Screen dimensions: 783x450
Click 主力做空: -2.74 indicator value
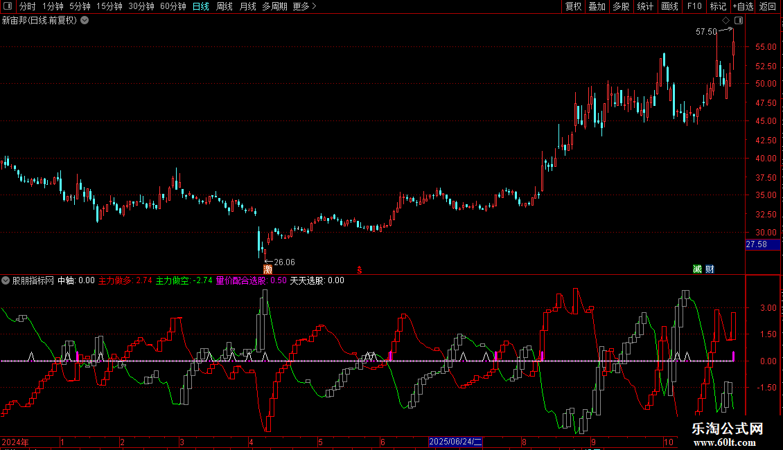(x=184, y=280)
